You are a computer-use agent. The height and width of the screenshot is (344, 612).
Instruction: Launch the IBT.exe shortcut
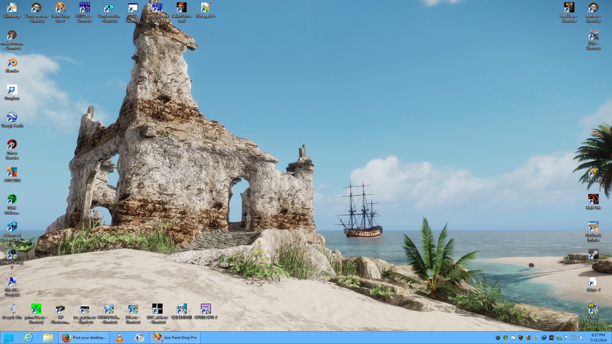coord(133,314)
